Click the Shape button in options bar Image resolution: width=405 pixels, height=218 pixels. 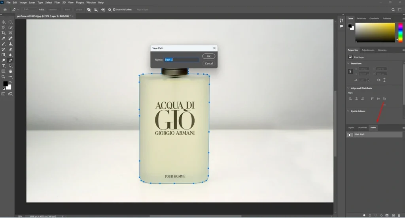79,9
